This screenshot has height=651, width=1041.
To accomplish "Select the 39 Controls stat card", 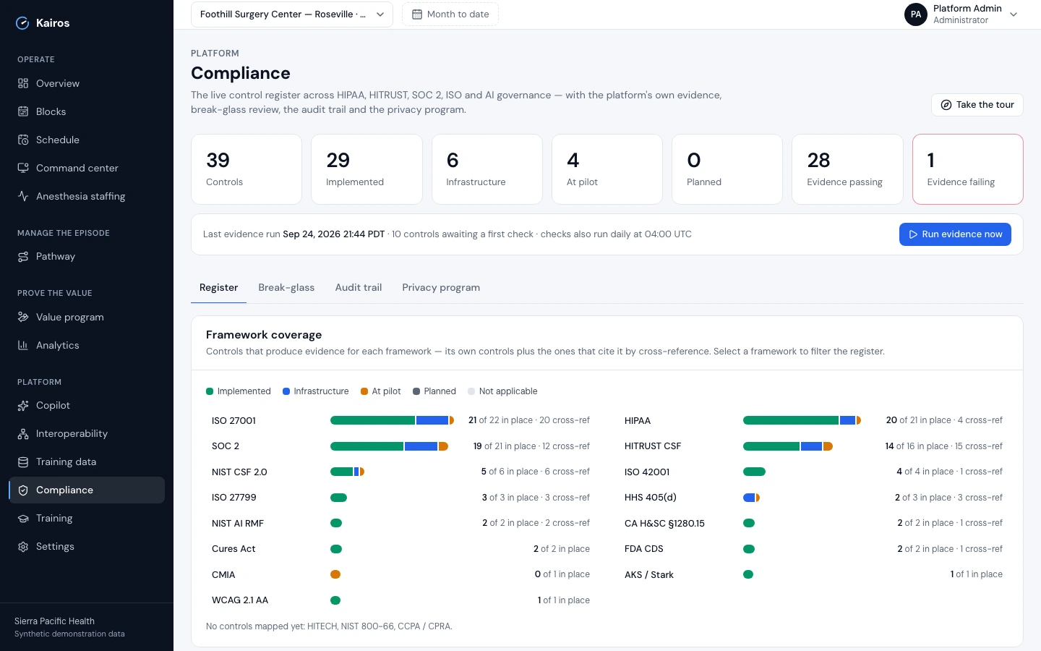I will [x=247, y=169].
